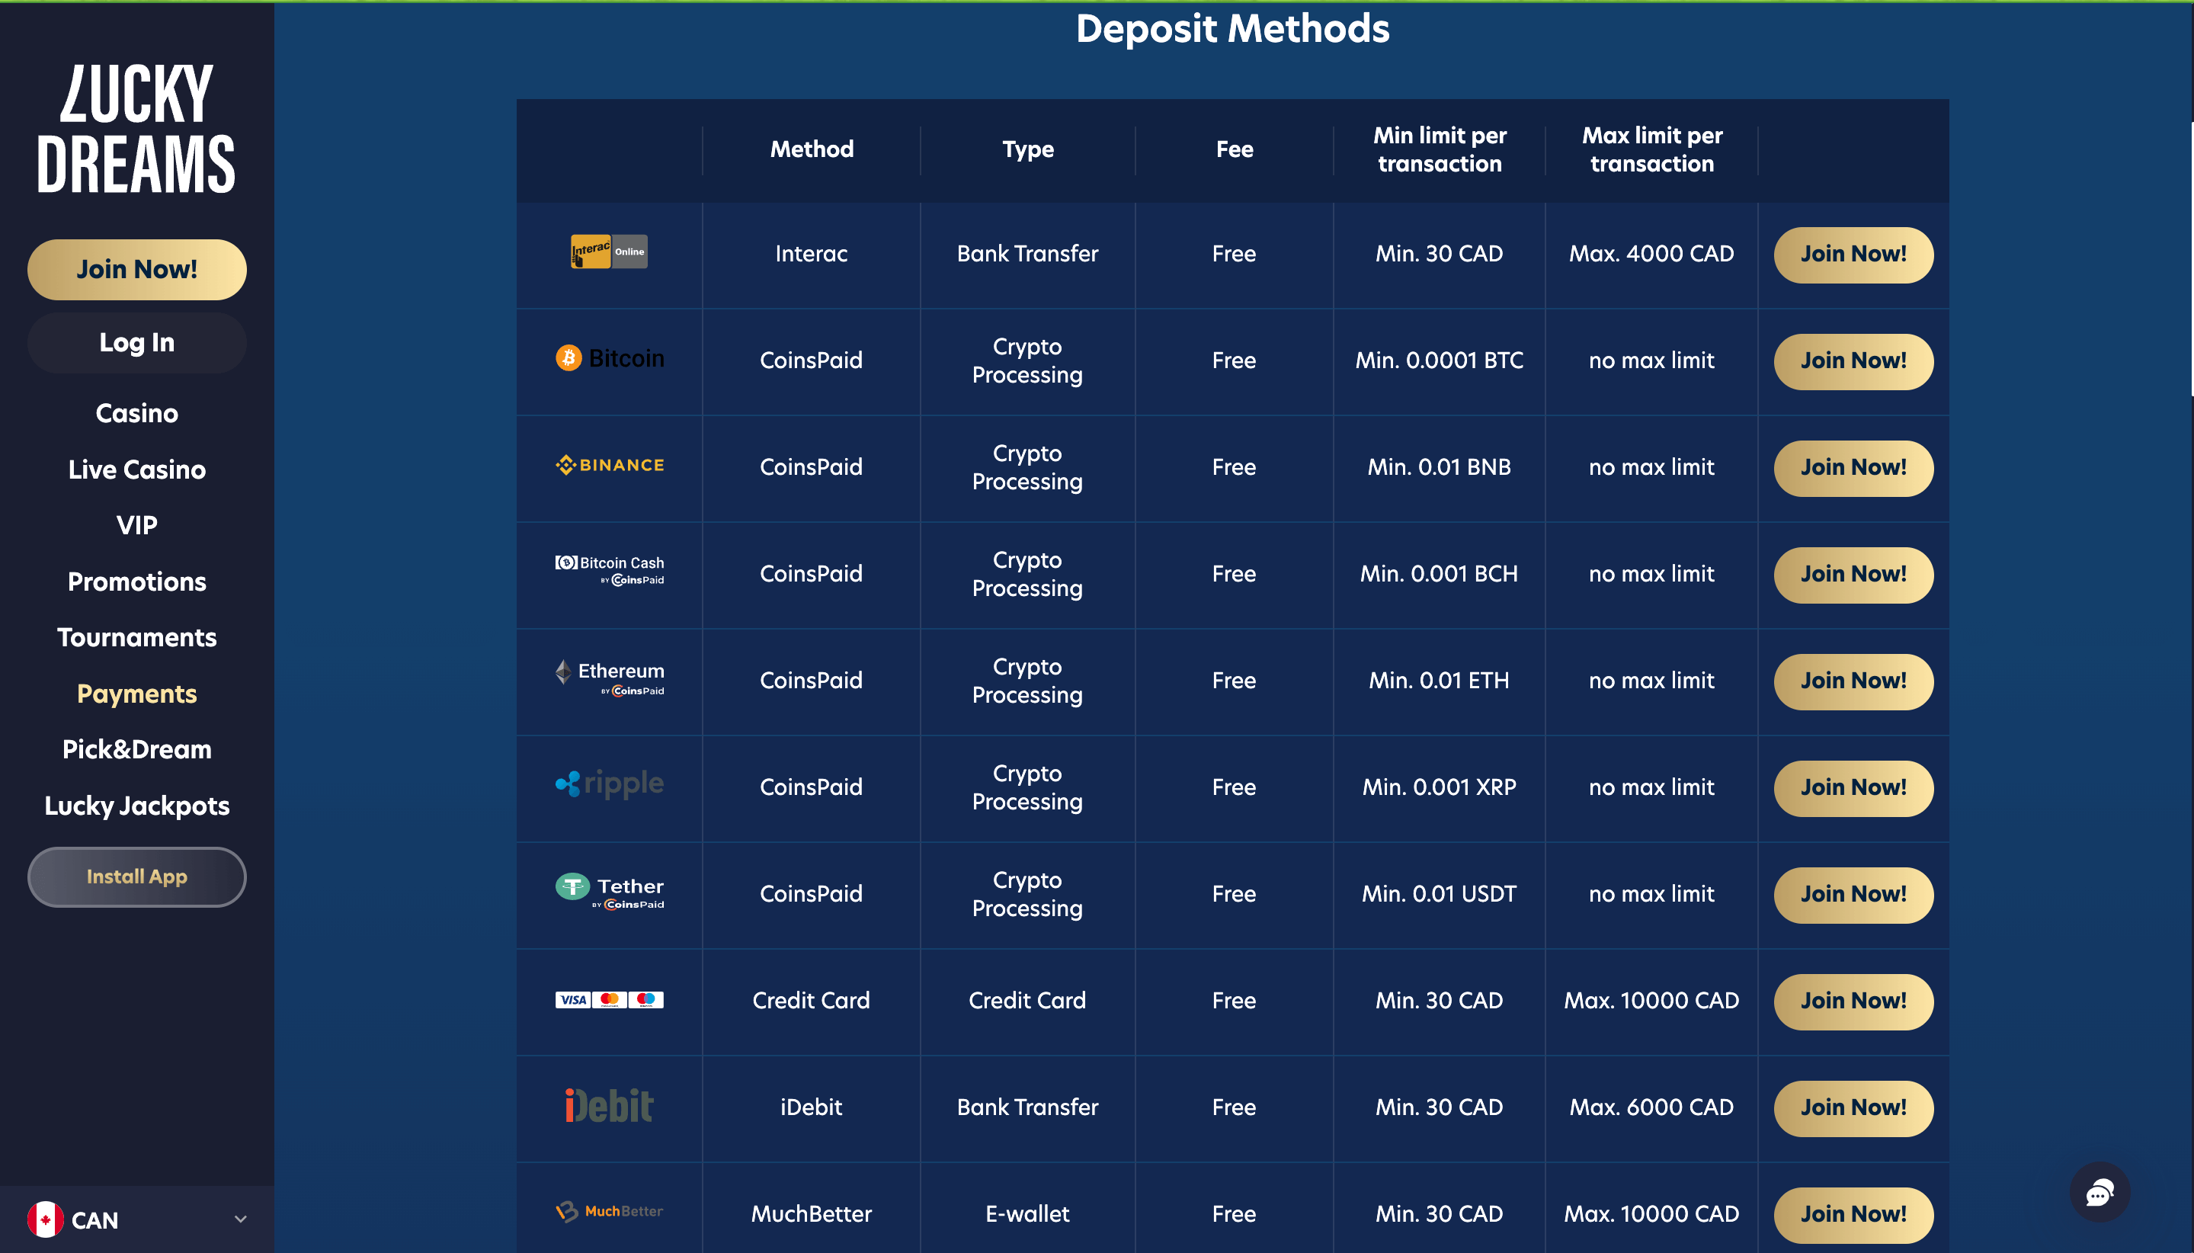The height and width of the screenshot is (1253, 2194).
Task: Click the Visa Mastercard Maestro logos
Action: click(609, 999)
